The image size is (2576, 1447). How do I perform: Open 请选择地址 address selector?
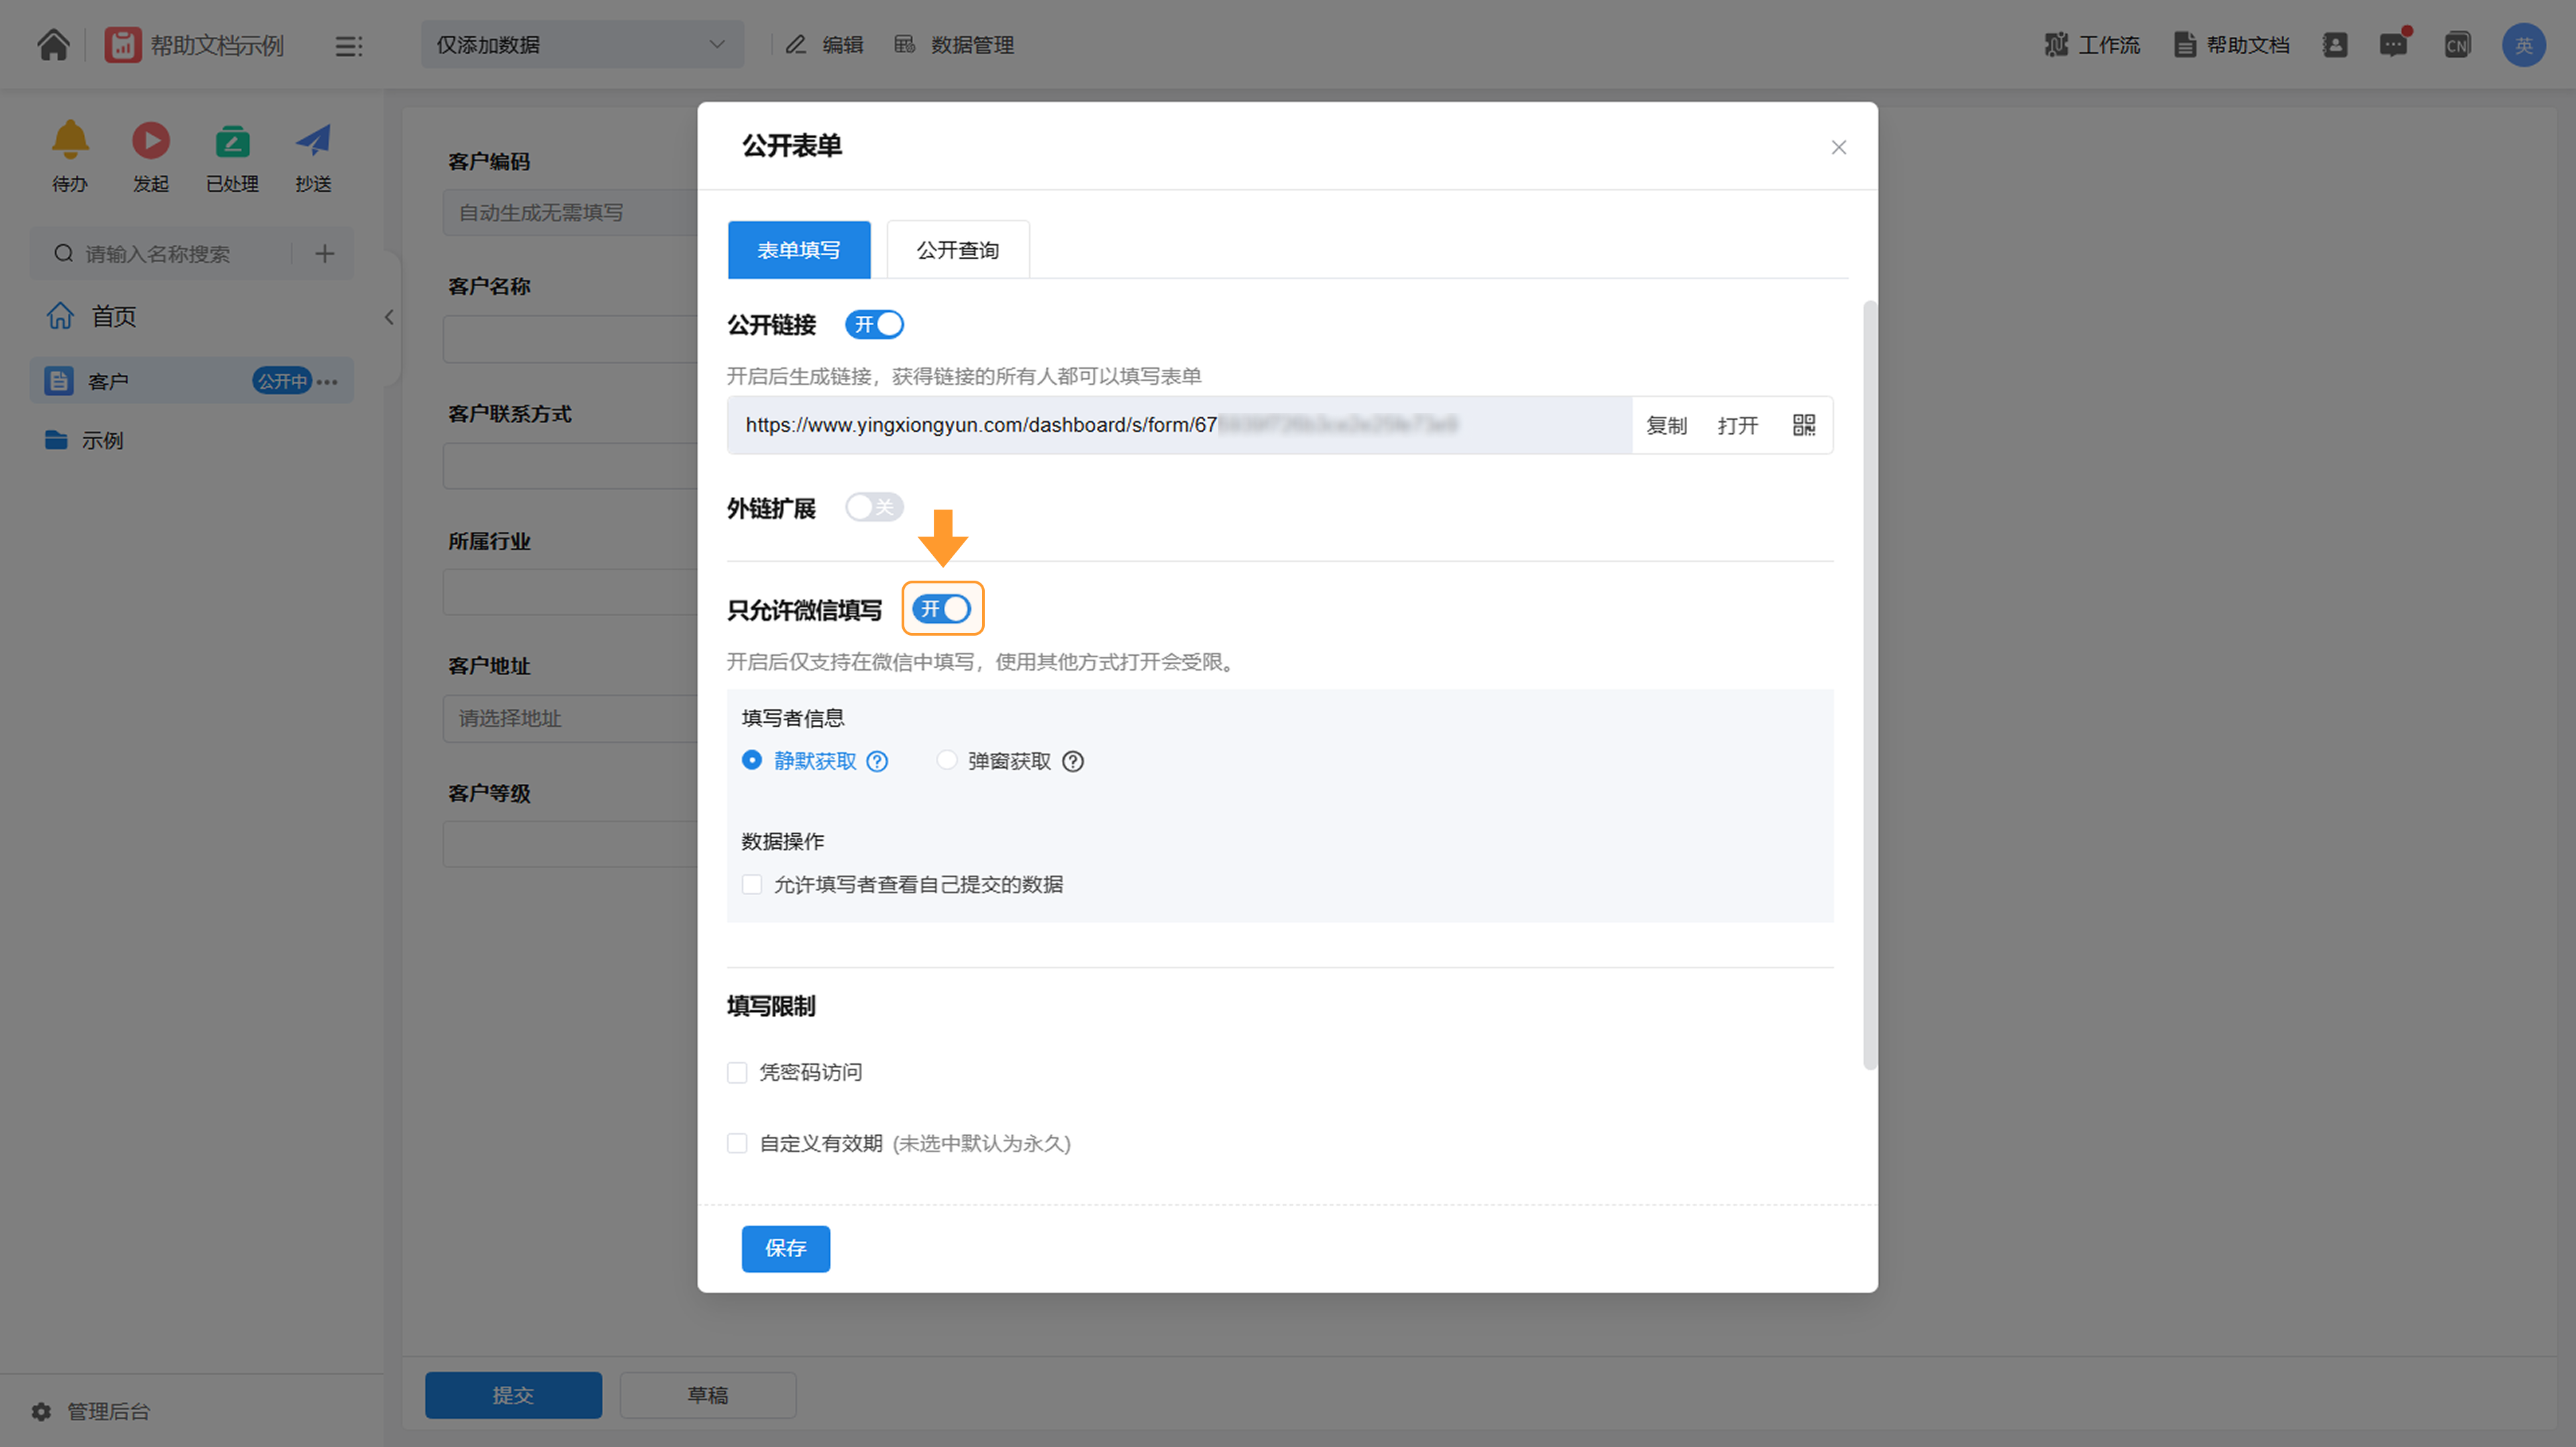click(570, 719)
